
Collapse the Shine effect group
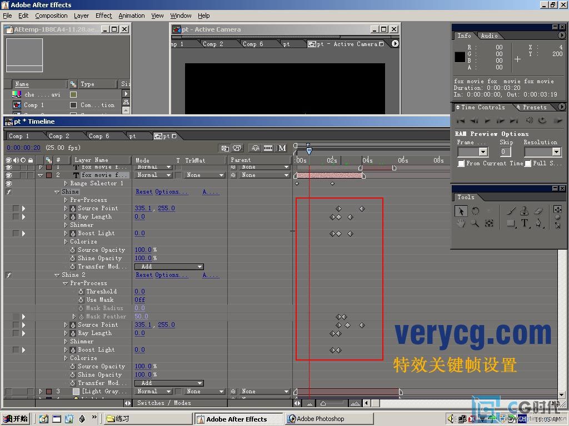(57, 192)
